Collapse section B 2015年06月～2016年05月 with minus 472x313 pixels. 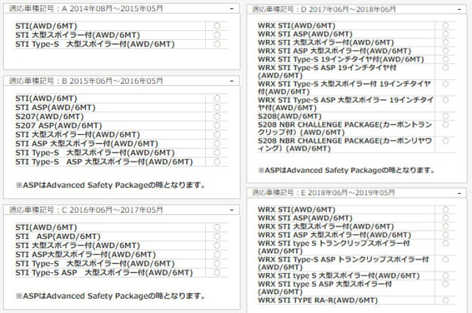click(x=231, y=81)
